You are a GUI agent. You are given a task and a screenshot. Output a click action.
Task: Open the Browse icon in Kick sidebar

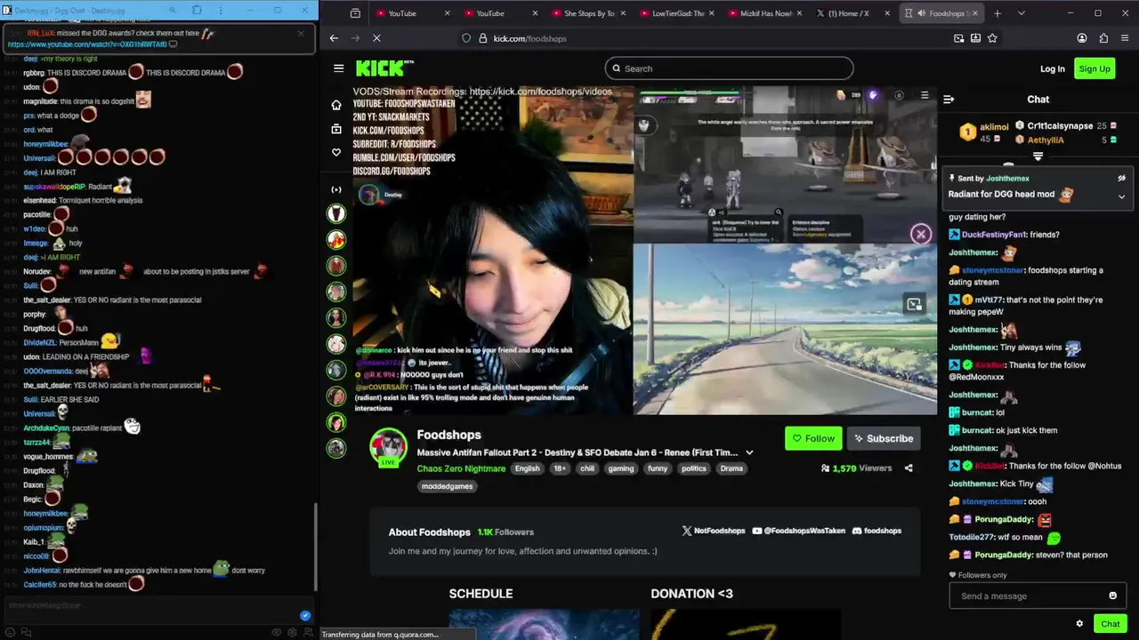click(336, 129)
